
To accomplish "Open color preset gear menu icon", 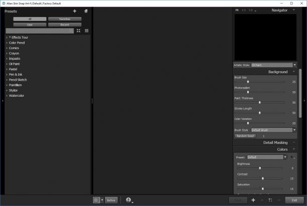I will point(292,157).
